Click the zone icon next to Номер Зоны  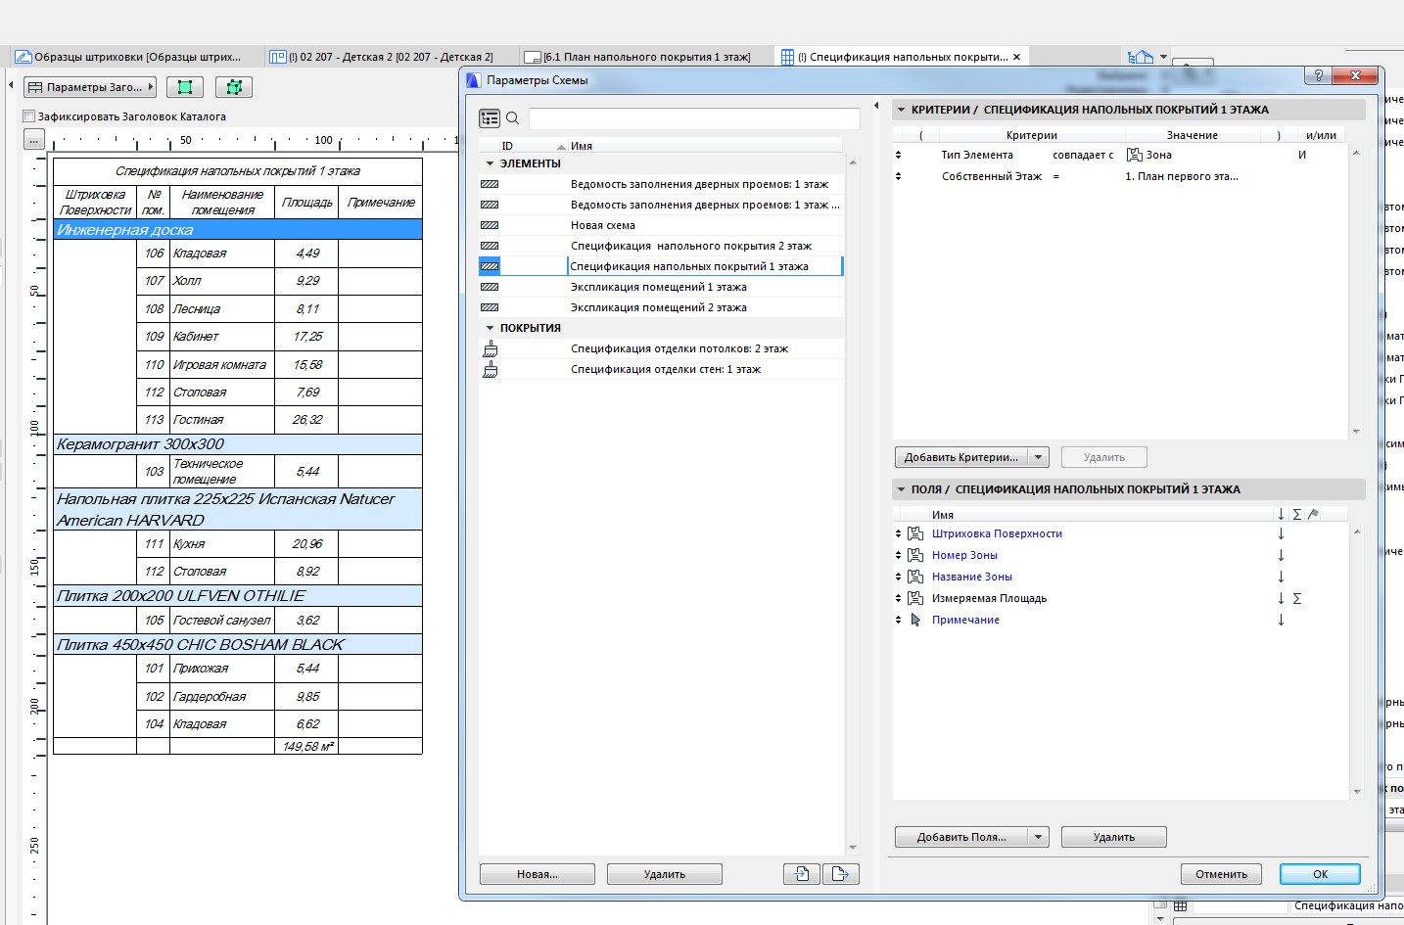coord(915,555)
